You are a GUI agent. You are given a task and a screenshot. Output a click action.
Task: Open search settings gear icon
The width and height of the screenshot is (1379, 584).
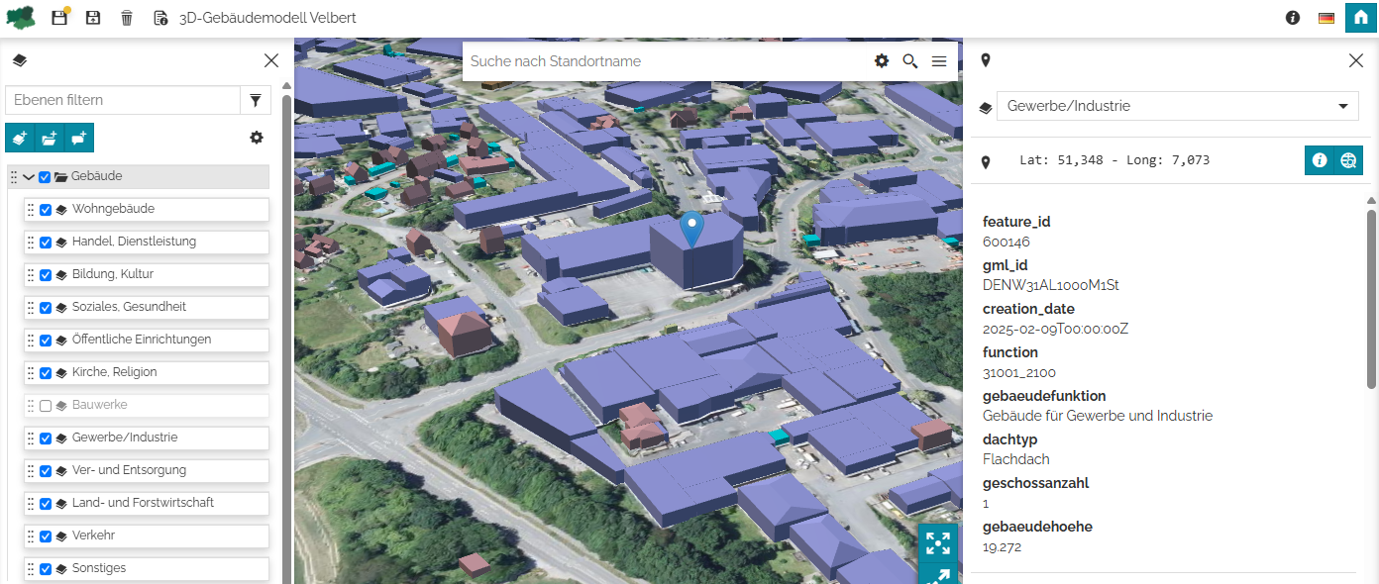pyautogui.click(x=882, y=61)
